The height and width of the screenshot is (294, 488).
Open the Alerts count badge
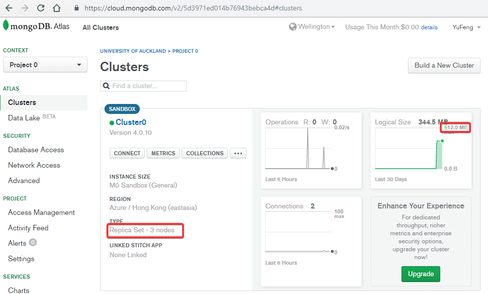tap(33, 242)
